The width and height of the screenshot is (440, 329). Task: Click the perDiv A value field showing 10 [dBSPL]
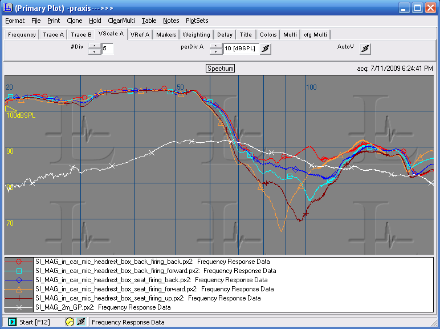tap(240, 49)
